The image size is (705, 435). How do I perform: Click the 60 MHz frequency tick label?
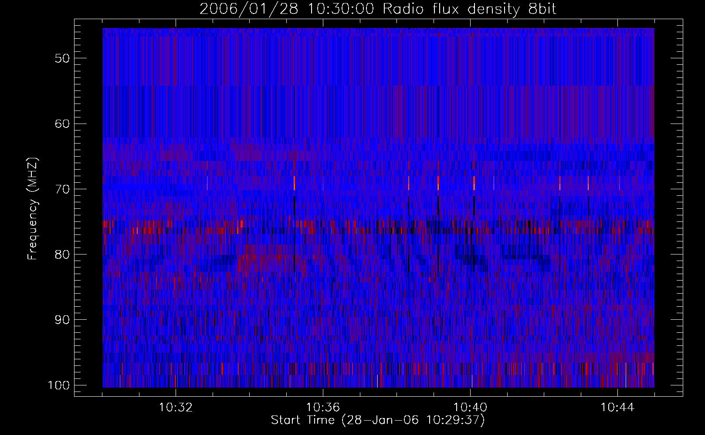coord(62,124)
